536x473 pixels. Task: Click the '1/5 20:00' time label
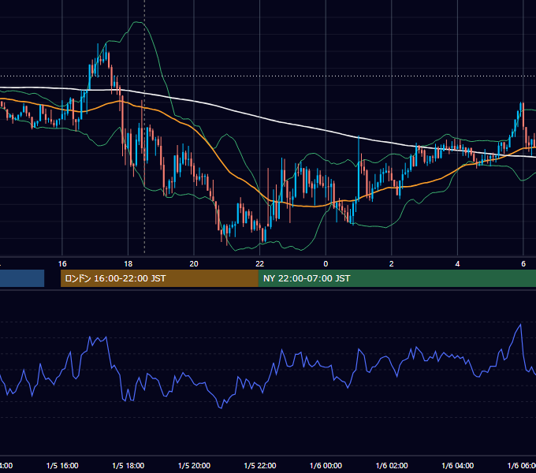coord(194,465)
